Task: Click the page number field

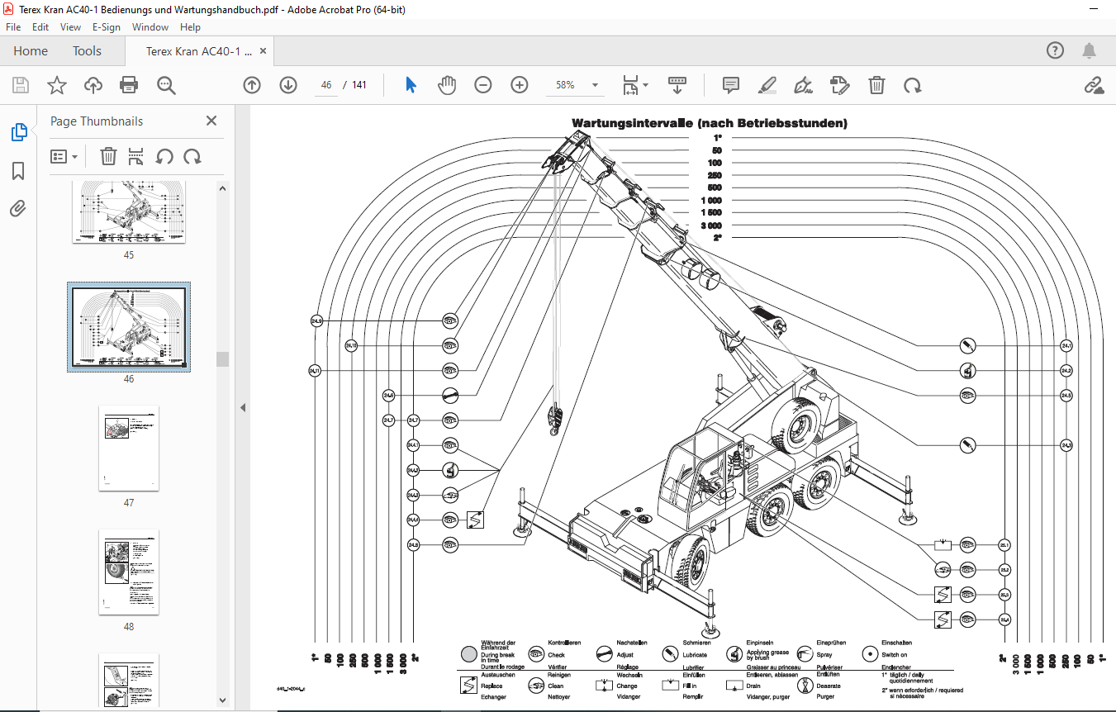Action: tap(326, 85)
